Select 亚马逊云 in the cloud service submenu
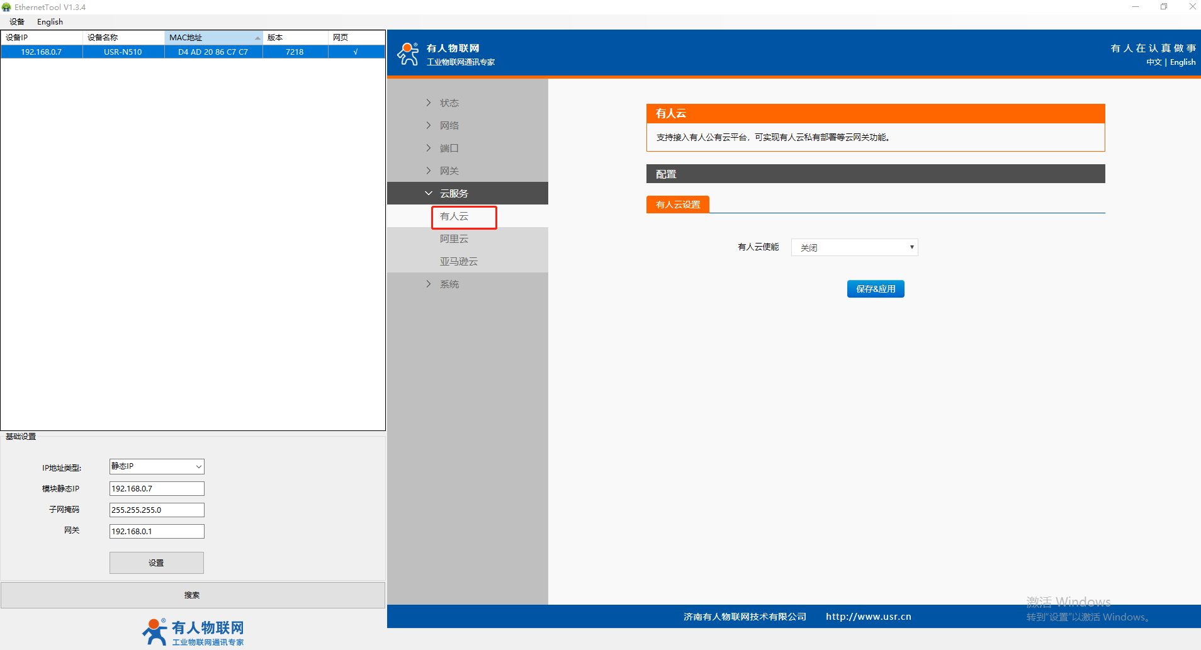The height and width of the screenshot is (650, 1201). [x=458, y=261]
